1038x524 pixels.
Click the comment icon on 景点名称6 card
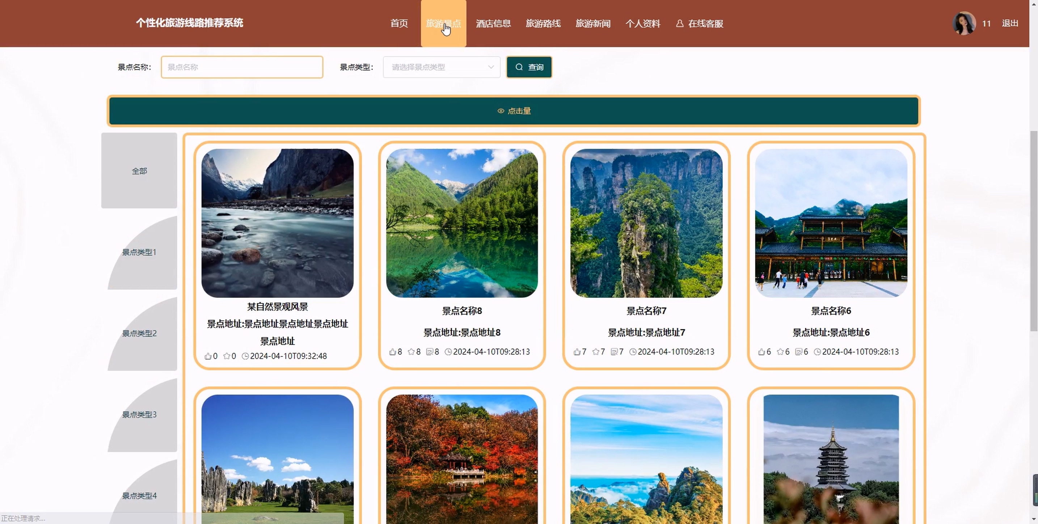click(x=799, y=352)
